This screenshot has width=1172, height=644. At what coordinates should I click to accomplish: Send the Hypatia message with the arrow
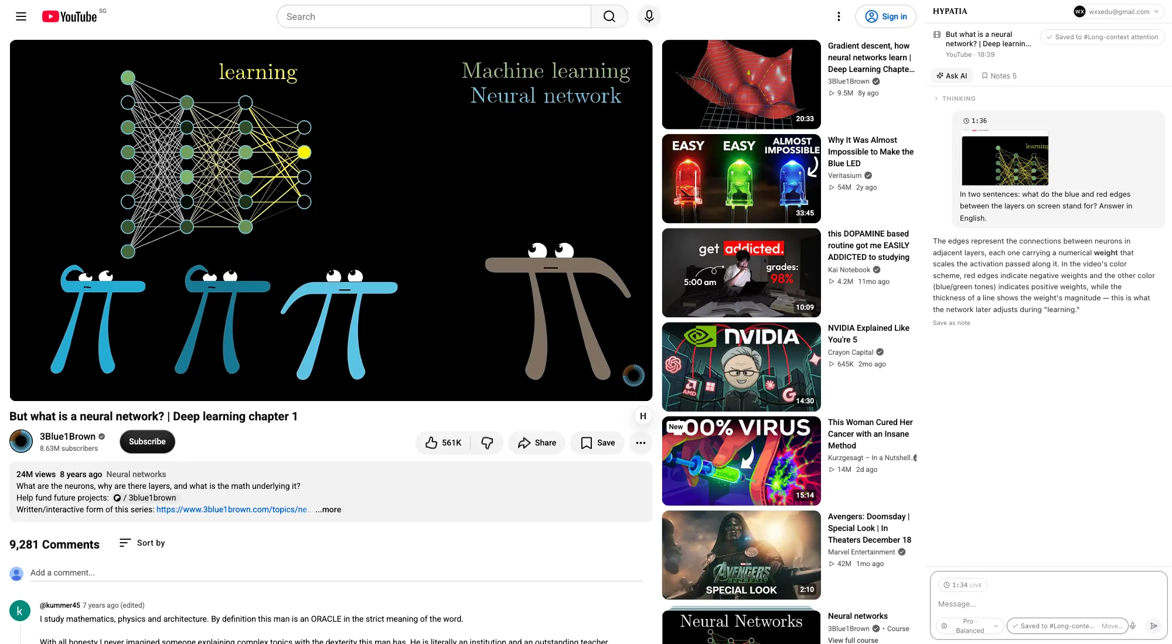coord(1153,626)
